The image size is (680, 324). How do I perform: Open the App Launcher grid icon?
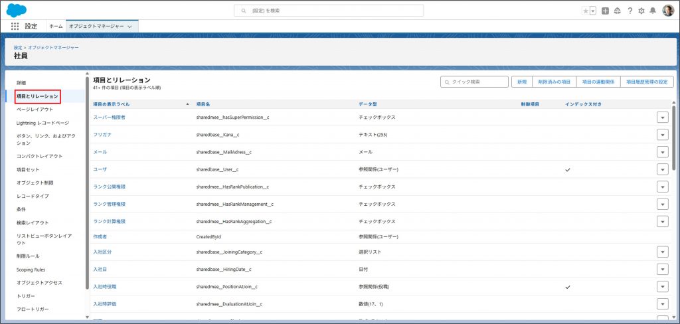pyautogui.click(x=15, y=26)
